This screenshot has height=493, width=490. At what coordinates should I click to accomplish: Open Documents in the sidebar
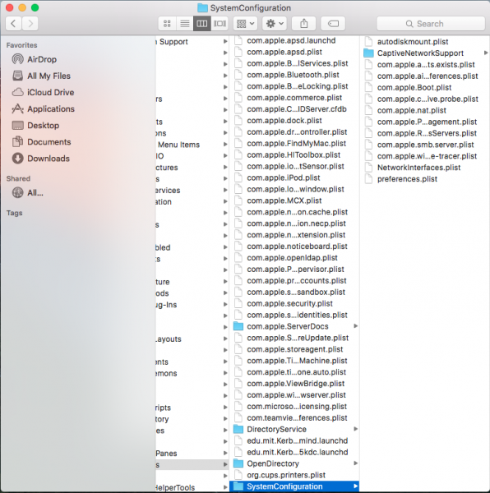coord(41,142)
